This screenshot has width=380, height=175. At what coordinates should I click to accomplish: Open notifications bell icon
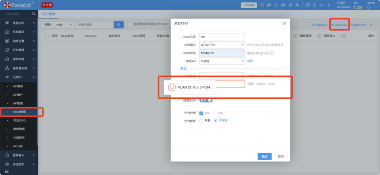(276, 5)
